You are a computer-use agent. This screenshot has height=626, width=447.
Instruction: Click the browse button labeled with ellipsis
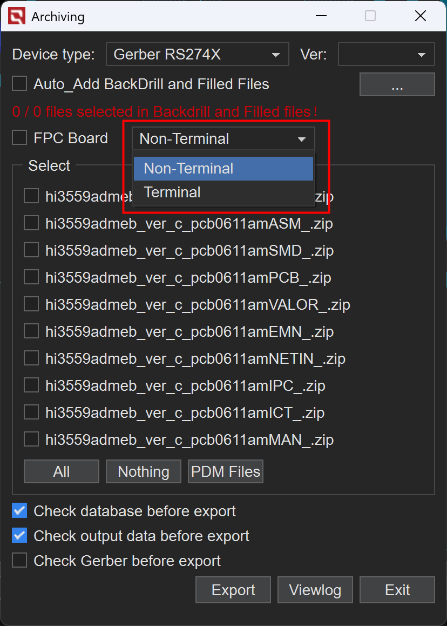pos(397,85)
